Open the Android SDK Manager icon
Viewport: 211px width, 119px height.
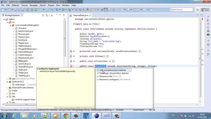coord(32,10)
